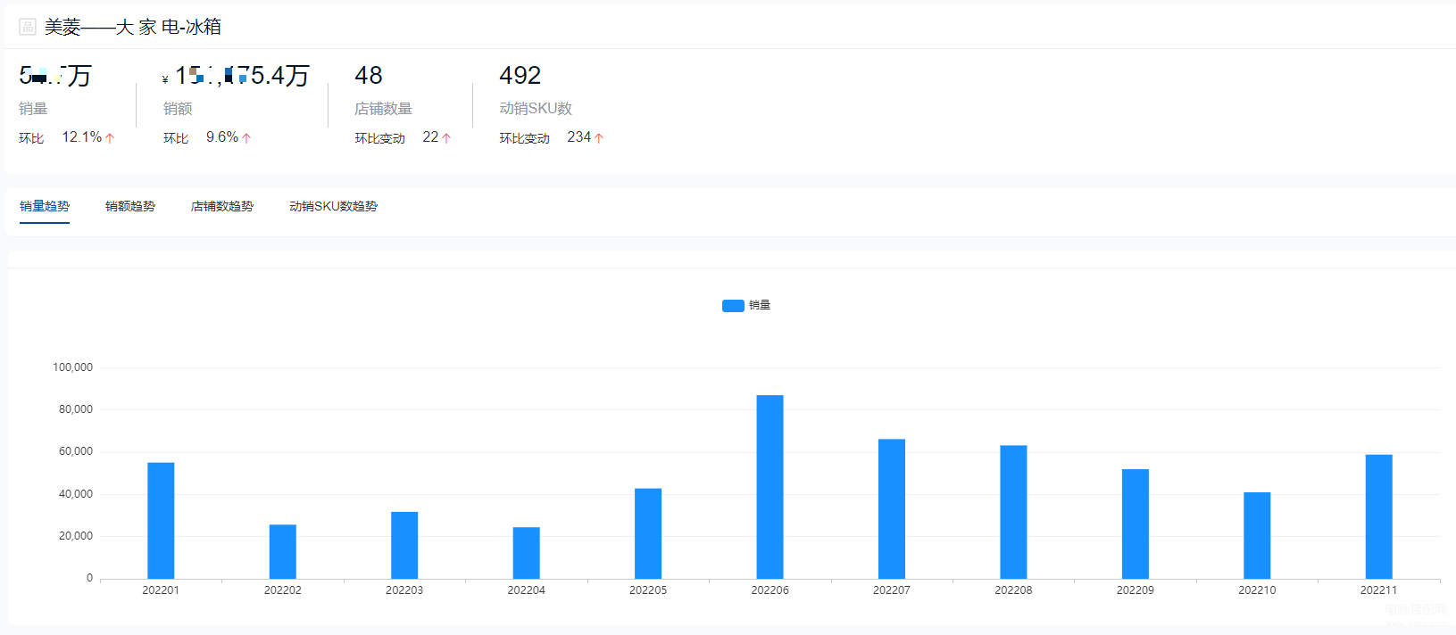This screenshot has width=1456, height=635.
Task: Click the 销额 metric label
Action: click(x=178, y=109)
